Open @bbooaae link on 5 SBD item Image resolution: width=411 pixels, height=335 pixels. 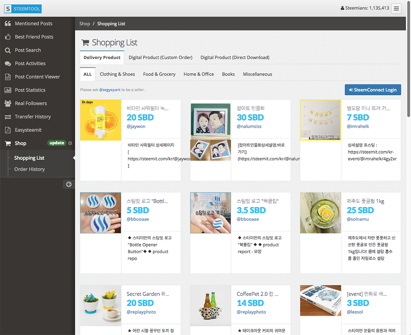coord(138,219)
